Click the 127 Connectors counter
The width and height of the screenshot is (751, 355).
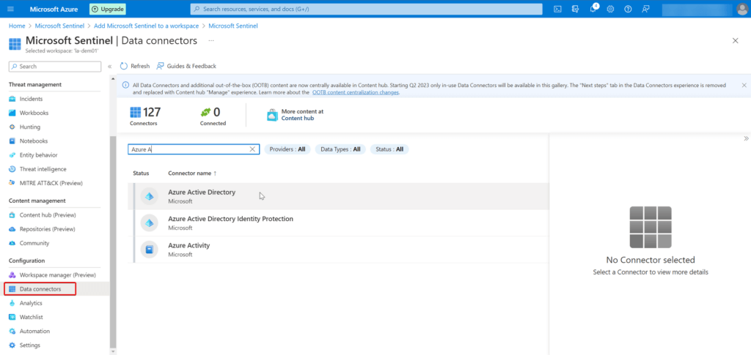click(x=145, y=116)
